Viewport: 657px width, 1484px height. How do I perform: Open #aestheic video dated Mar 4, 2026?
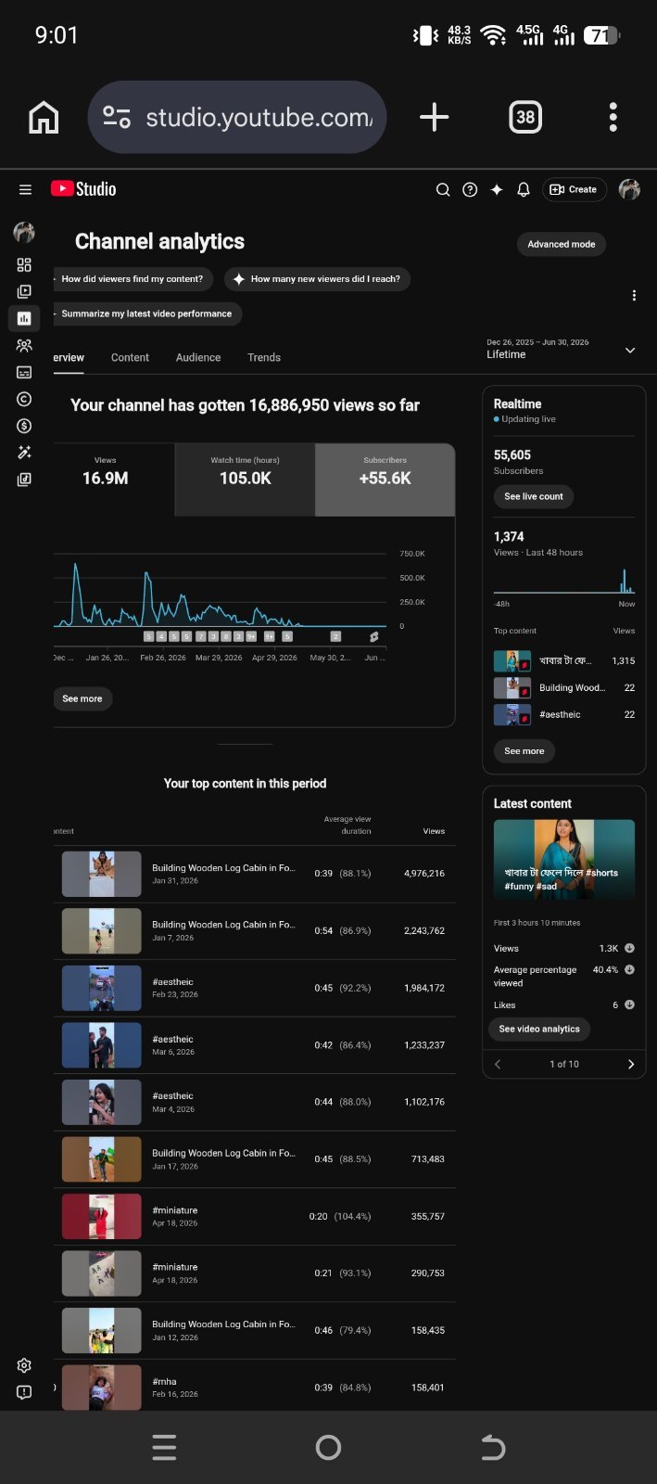coord(254,1102)
